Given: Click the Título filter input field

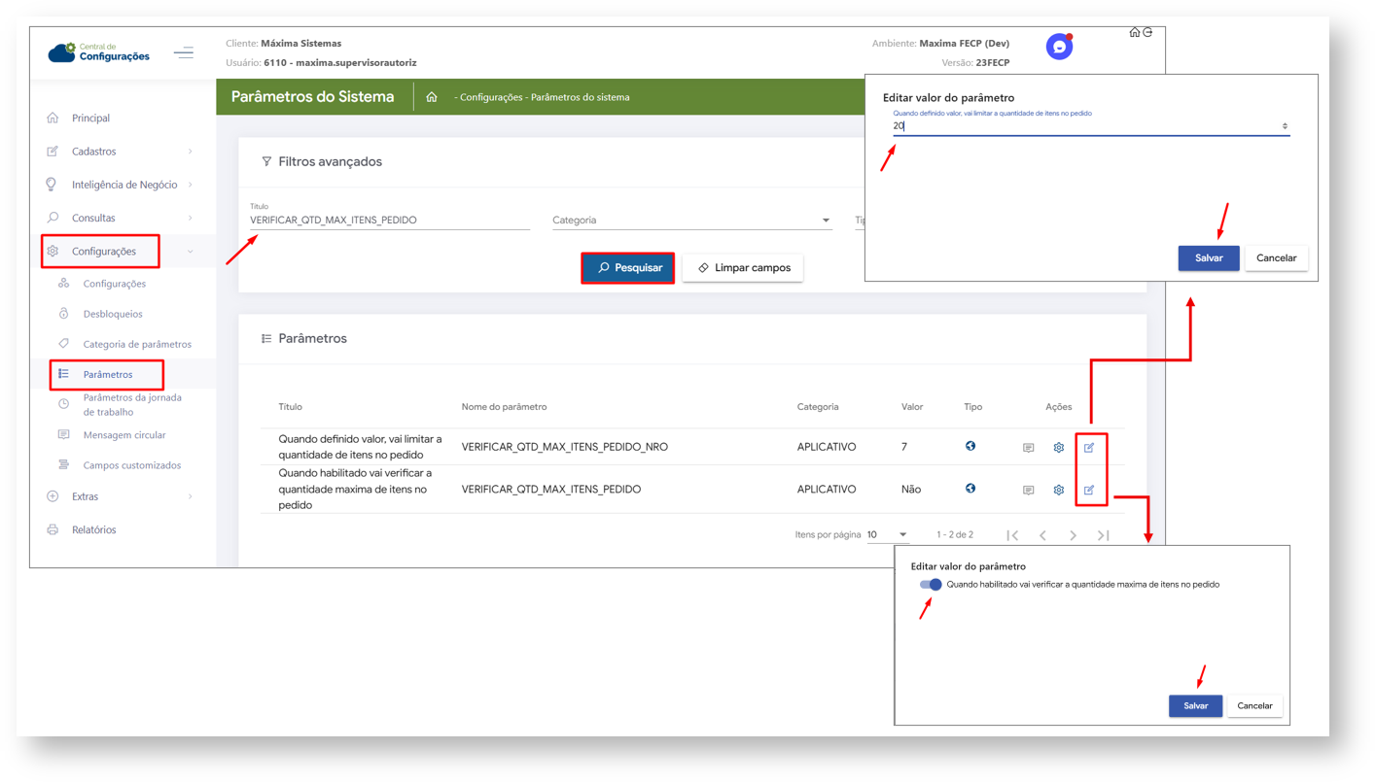Looking at the screenshot, I should click(x=389, y=221).
